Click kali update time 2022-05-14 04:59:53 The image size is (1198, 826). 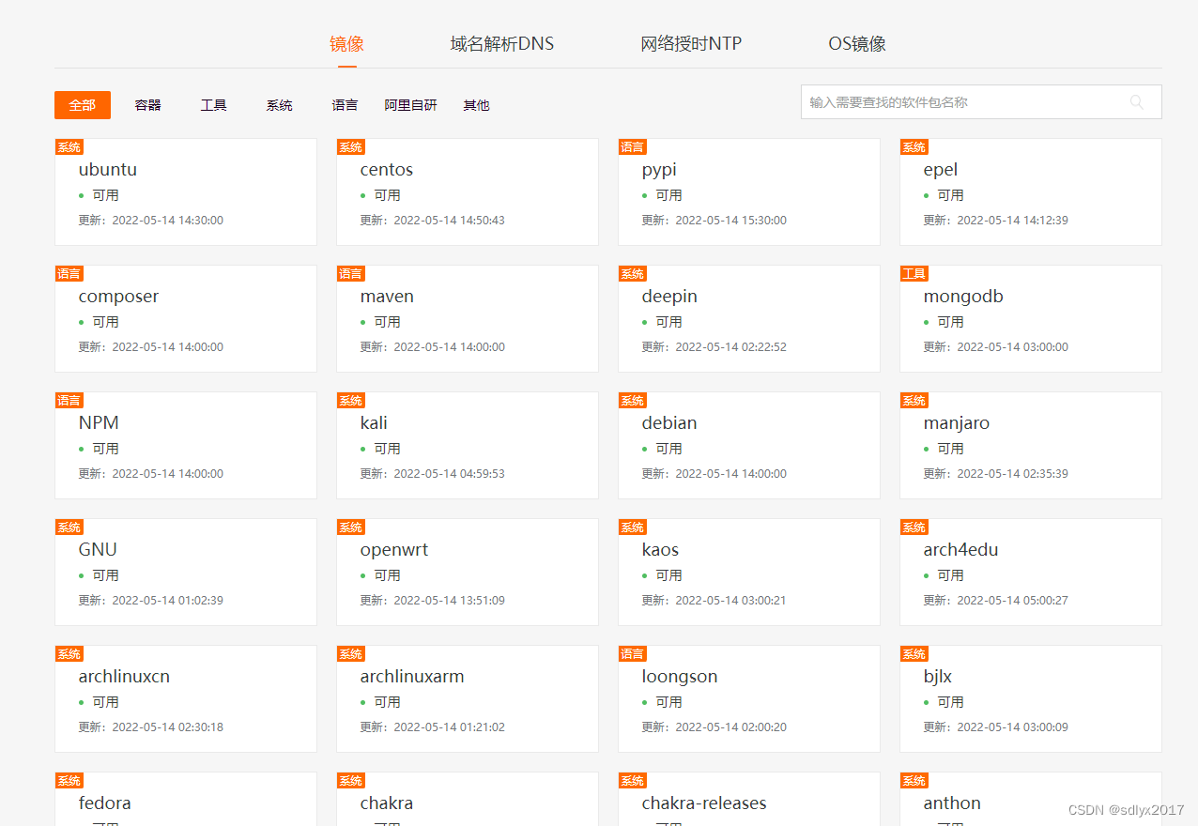450,474
